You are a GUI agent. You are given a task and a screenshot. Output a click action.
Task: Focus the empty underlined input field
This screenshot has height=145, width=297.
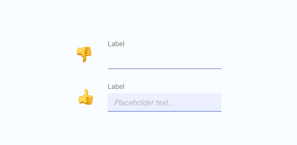(164, 59)
